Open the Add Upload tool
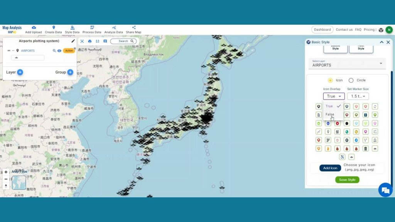 coord(34,30)
